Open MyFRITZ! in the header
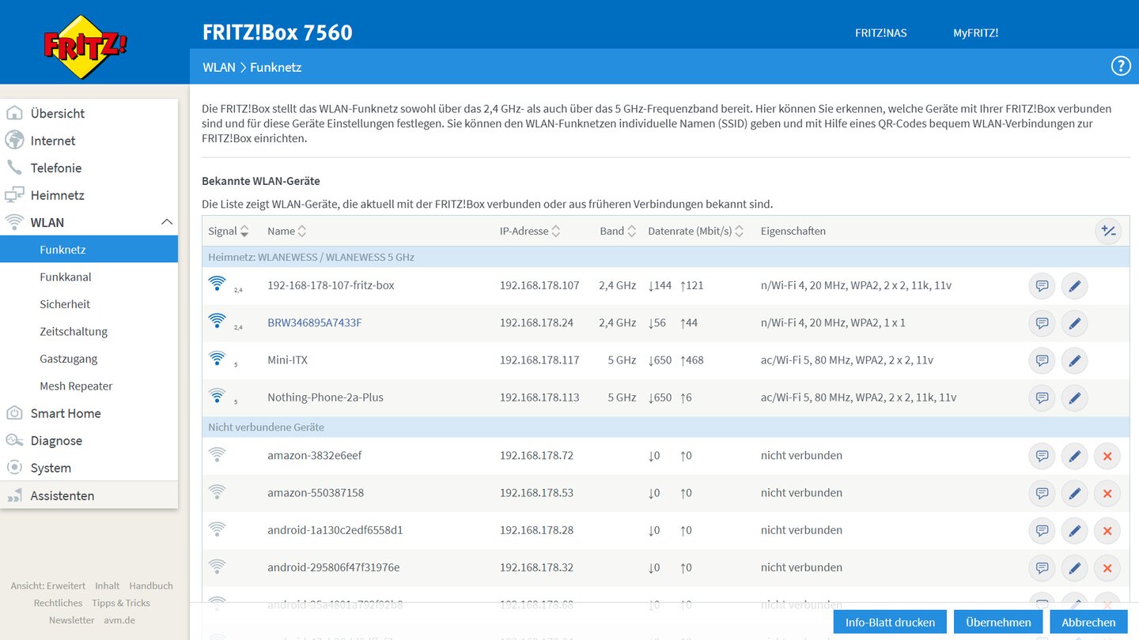This screenshot has height=640, width=1139. point(975,33)
